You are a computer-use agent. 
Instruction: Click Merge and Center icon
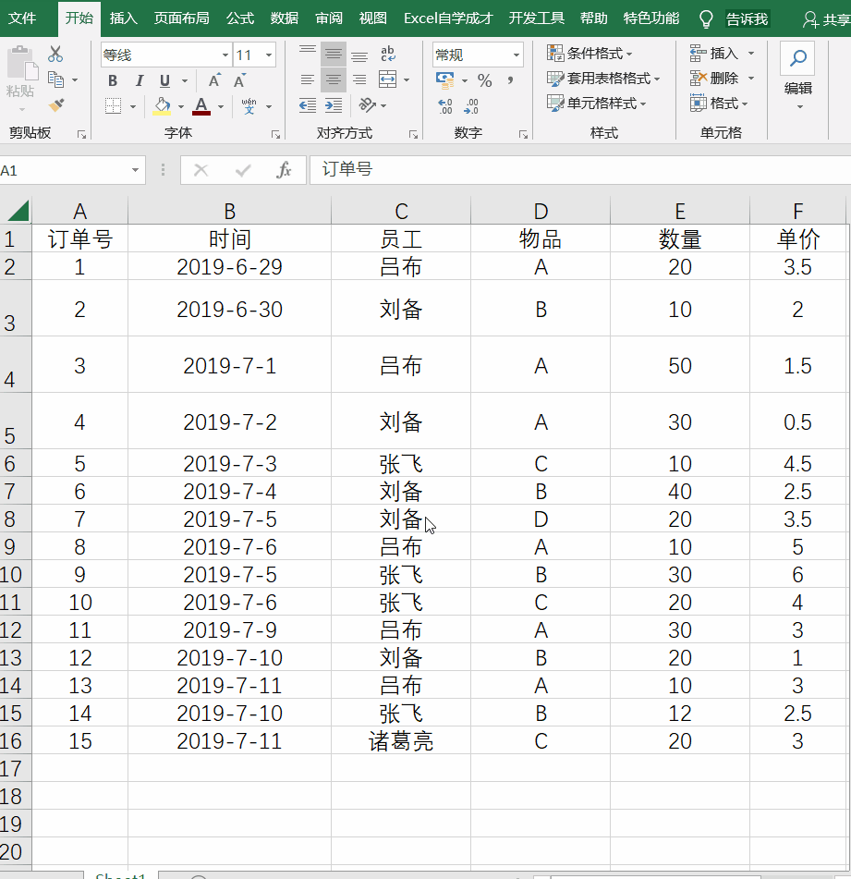coord(388,79)
